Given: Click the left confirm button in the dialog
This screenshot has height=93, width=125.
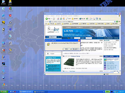Looking at the screenshot, I should click(x=67, y=49).
